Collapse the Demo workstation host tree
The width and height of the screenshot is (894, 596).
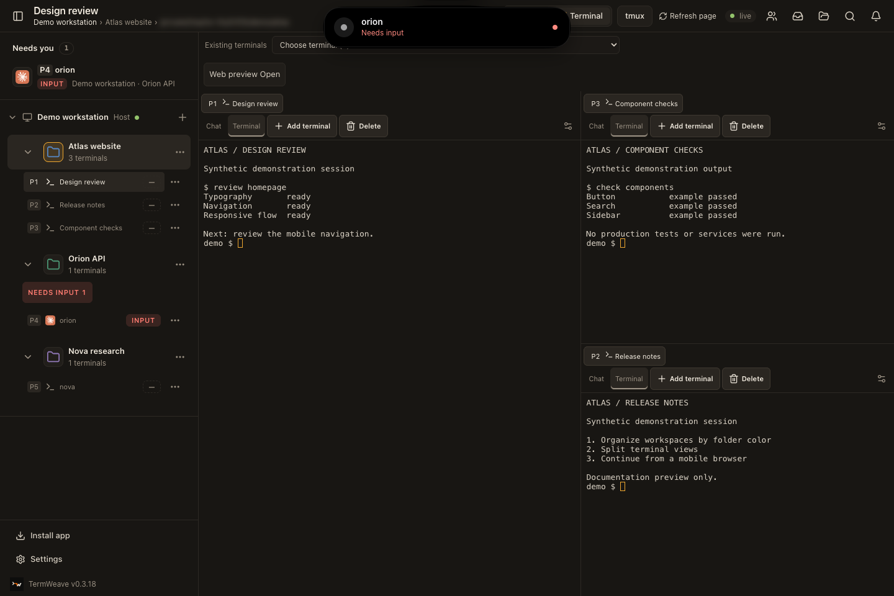coord(12,117)
